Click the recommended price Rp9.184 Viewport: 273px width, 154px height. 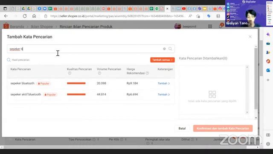[x=132, y=83]
